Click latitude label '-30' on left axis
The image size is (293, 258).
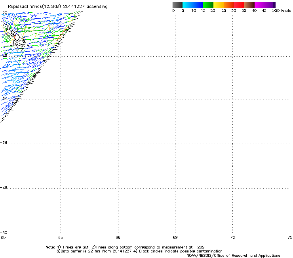(x=4, y=233)
